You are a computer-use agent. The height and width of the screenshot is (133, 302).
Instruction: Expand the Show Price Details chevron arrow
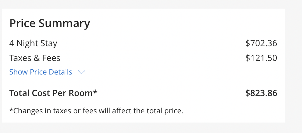tap(81, 72)
